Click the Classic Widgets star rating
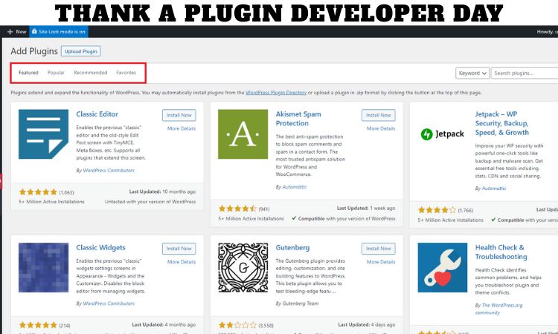This screenshot has width=558, height=334. coord(38,325)
